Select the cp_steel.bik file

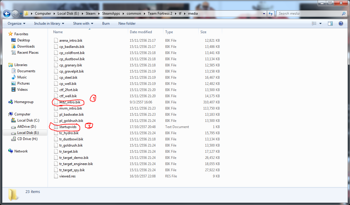68,78
